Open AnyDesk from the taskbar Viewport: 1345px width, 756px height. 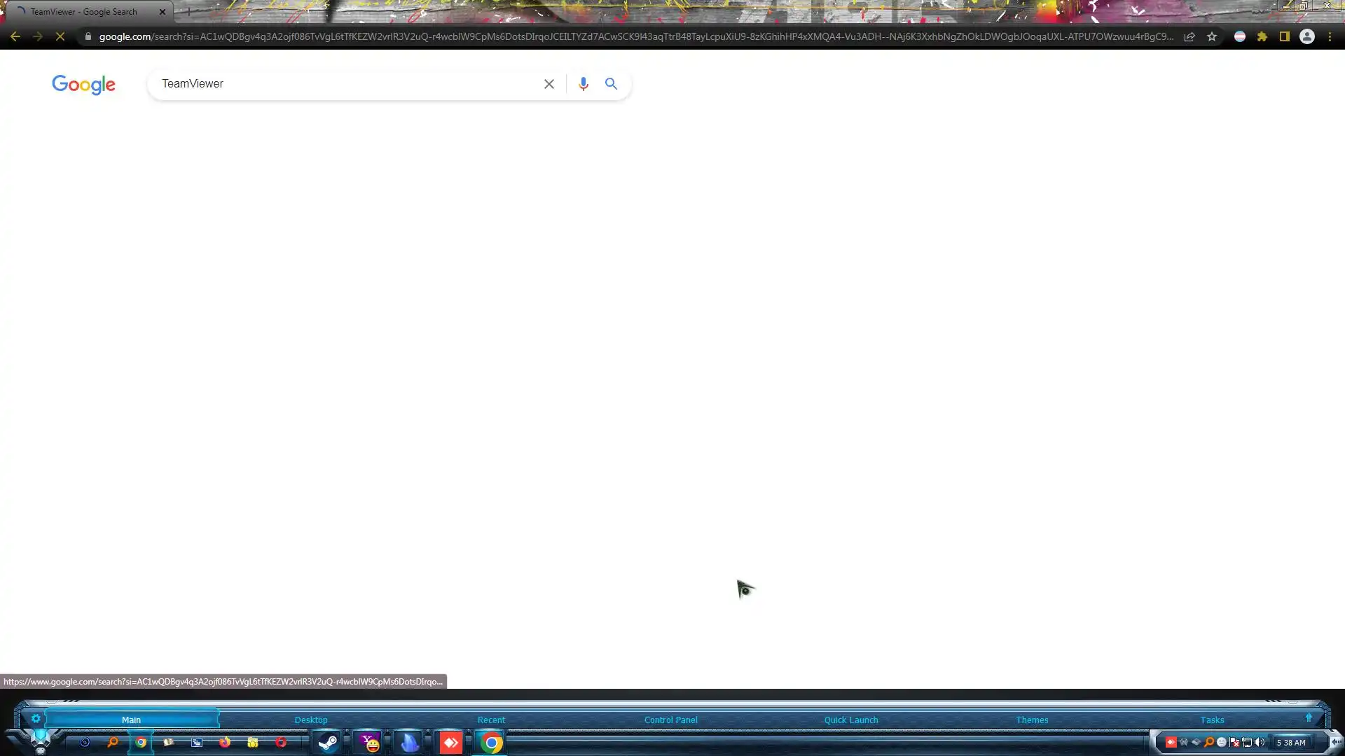coord(450,742)
